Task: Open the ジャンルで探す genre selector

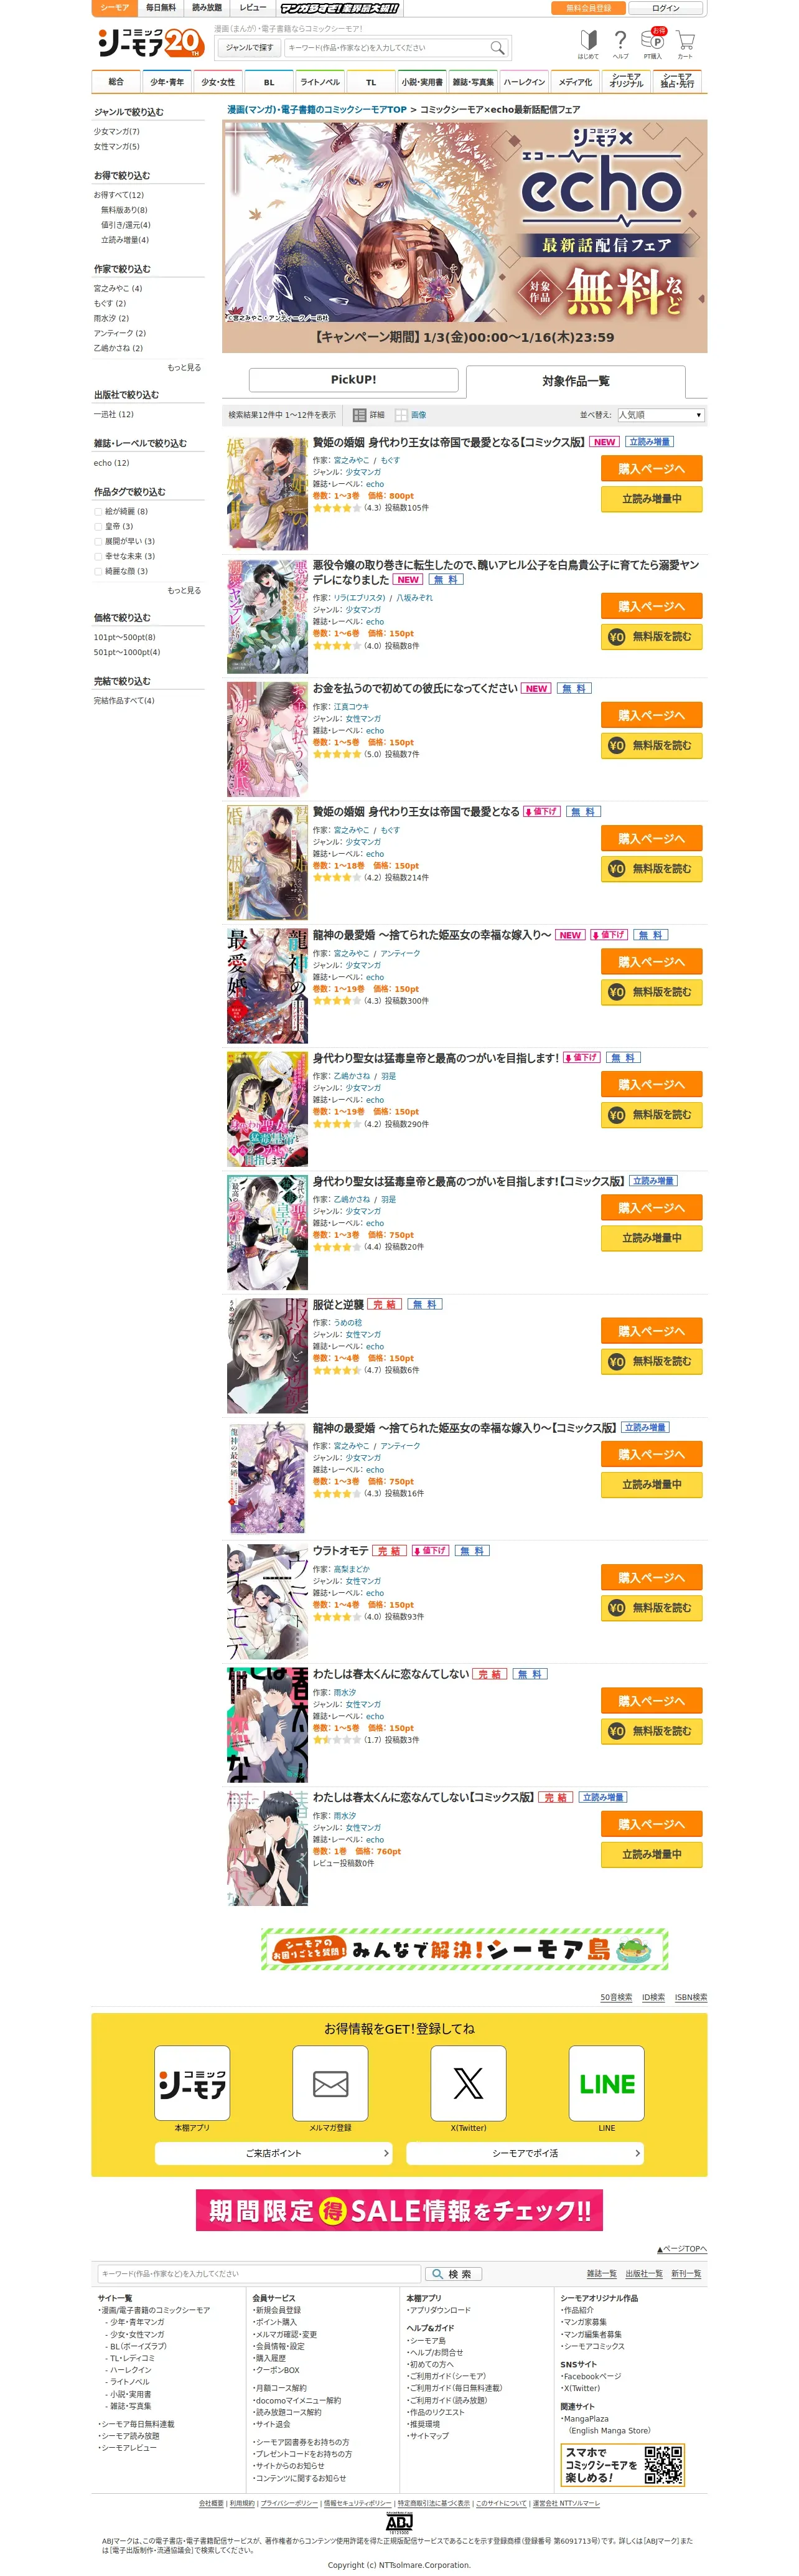Action: [x=249, y=48]
